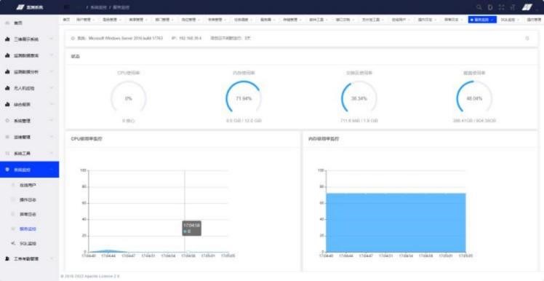Expand the 监测数据分析 menu chevron
Image resolution: width=544 pixels, height=281 pixels.
click(x=52, y=72)
